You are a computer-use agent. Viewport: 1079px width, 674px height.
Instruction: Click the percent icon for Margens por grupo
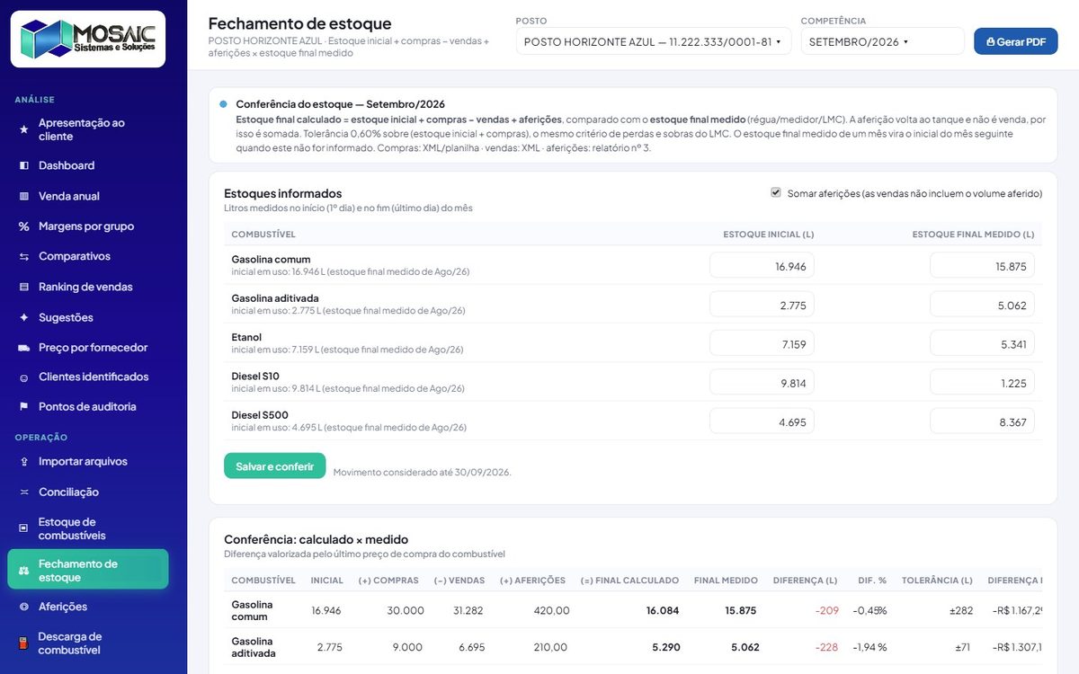click(23, 226)
